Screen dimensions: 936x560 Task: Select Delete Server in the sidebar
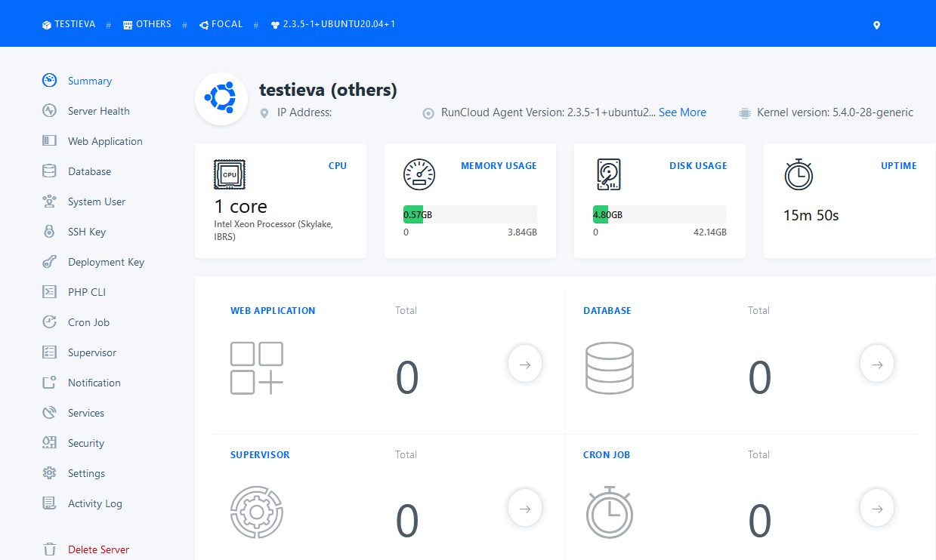tap(99, 549)
